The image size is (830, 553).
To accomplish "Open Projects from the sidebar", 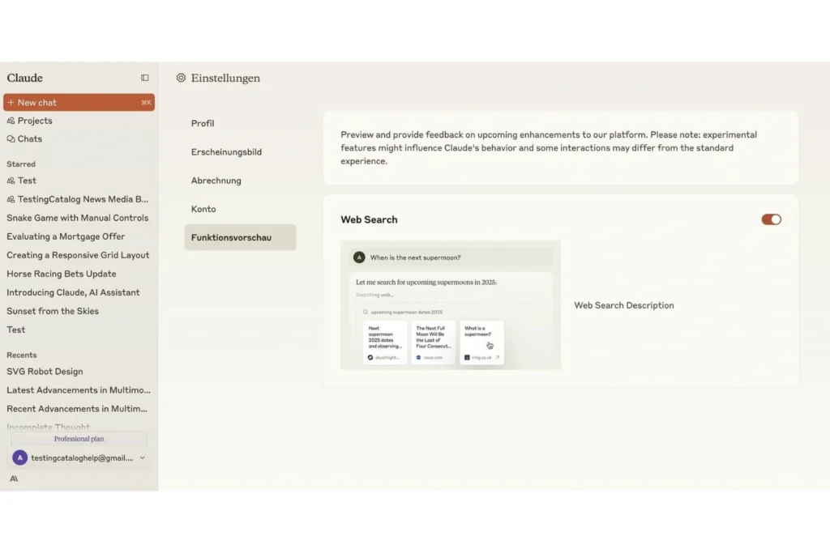I will pyautogui.click(x=35, y=121).
